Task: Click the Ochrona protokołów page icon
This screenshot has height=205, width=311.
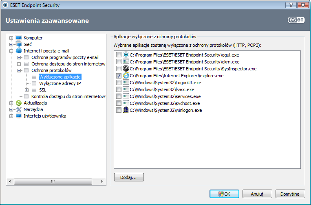Action: pyautogui.click(x=26, y=70)
